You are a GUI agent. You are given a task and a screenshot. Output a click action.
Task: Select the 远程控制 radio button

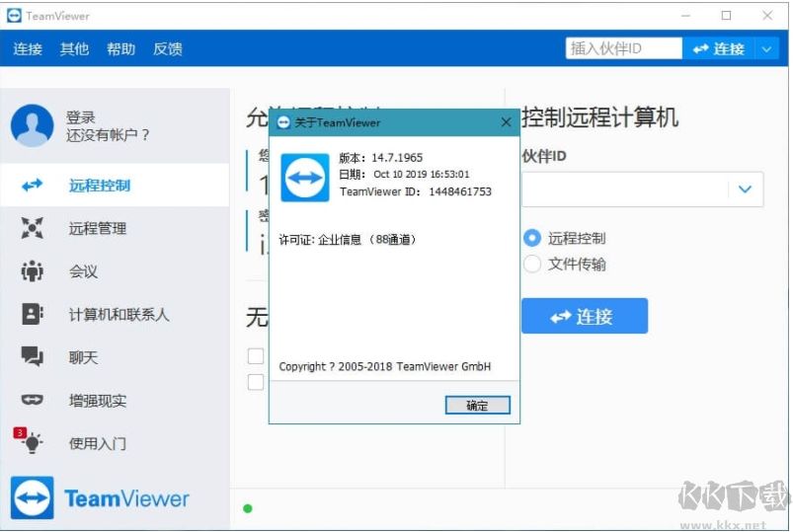532,238
